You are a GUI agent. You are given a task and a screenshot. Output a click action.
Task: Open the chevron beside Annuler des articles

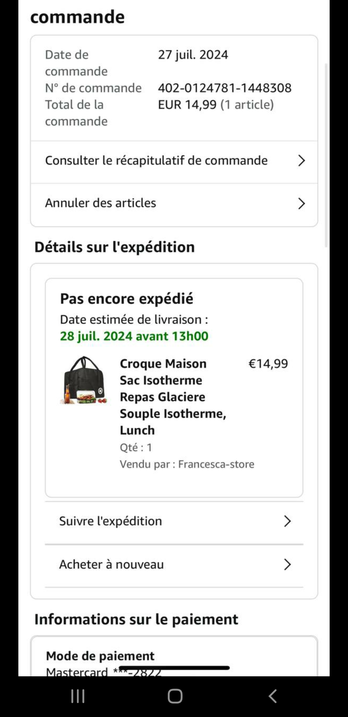(301, 203)
